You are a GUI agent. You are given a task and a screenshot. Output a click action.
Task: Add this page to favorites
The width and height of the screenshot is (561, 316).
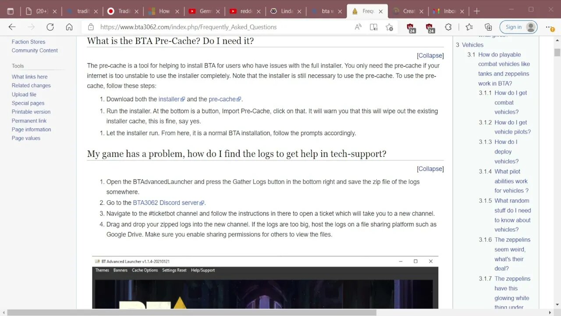(x=389, y=27)
